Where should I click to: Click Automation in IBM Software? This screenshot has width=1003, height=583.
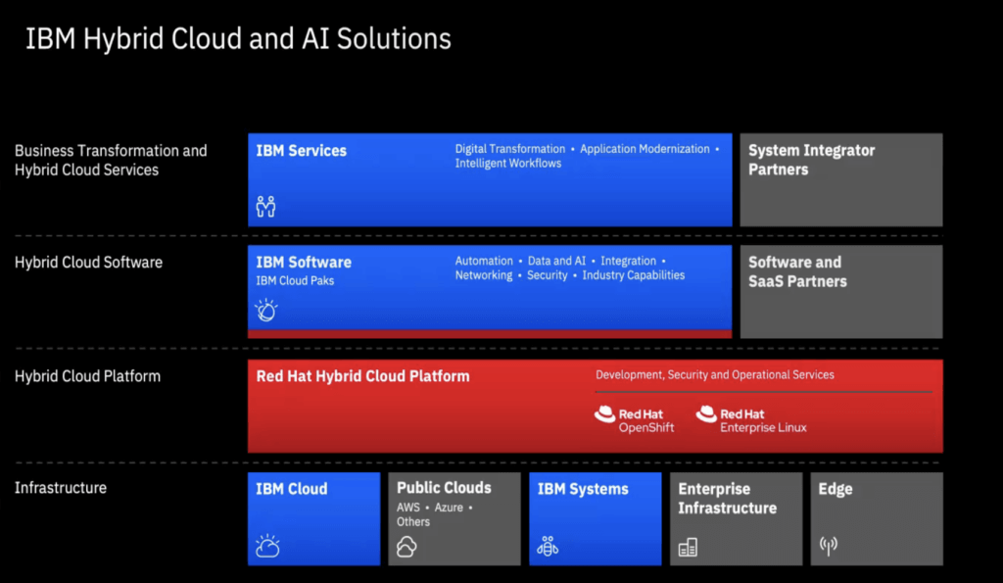[x=484, y=261]
